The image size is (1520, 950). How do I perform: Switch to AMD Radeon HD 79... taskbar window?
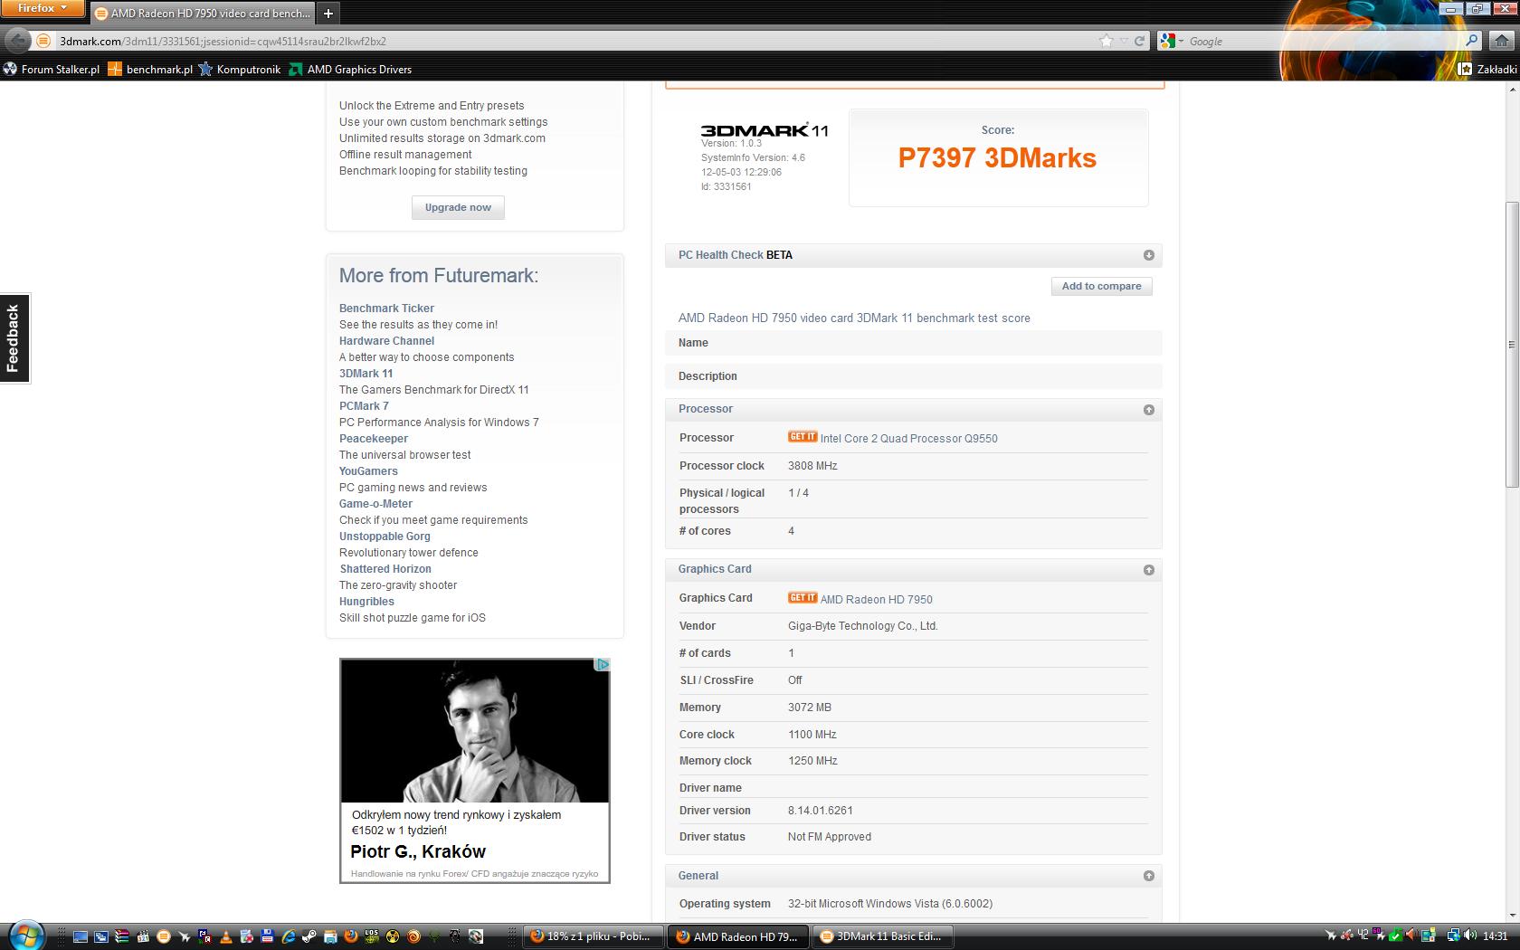[x=738, y=936]
